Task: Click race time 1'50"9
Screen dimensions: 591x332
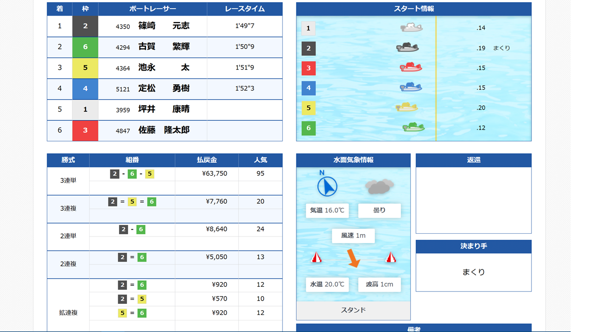Action: (x=245, y=47)
